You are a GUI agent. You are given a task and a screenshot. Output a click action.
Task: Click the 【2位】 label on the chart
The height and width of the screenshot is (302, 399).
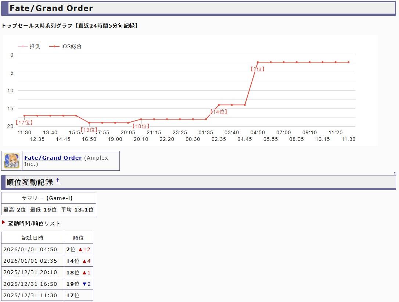(257, 69)
